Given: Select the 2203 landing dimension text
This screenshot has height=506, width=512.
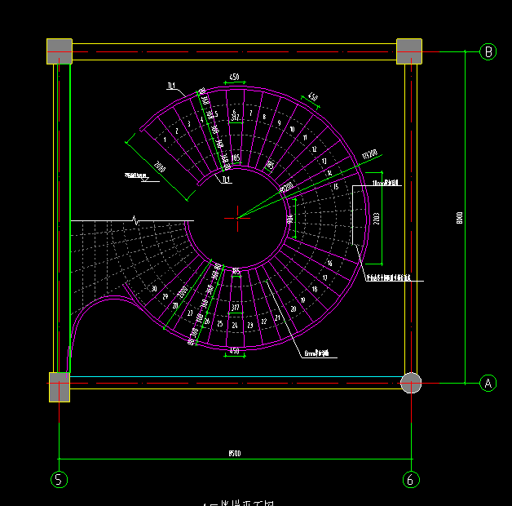Looking at the screenshot, I should [x=376, y=218].
